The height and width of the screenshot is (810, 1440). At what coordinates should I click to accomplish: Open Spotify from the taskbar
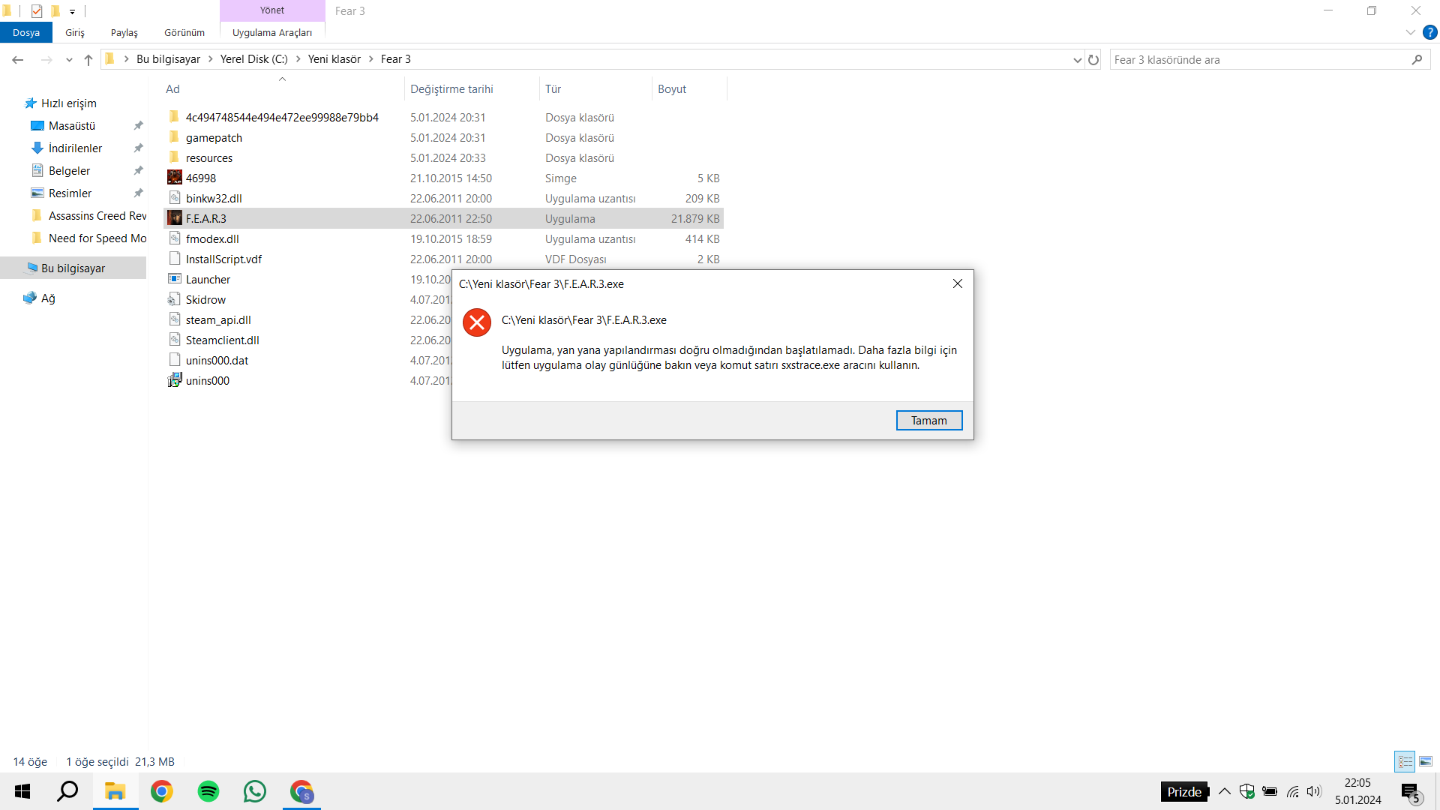[208, 791]
